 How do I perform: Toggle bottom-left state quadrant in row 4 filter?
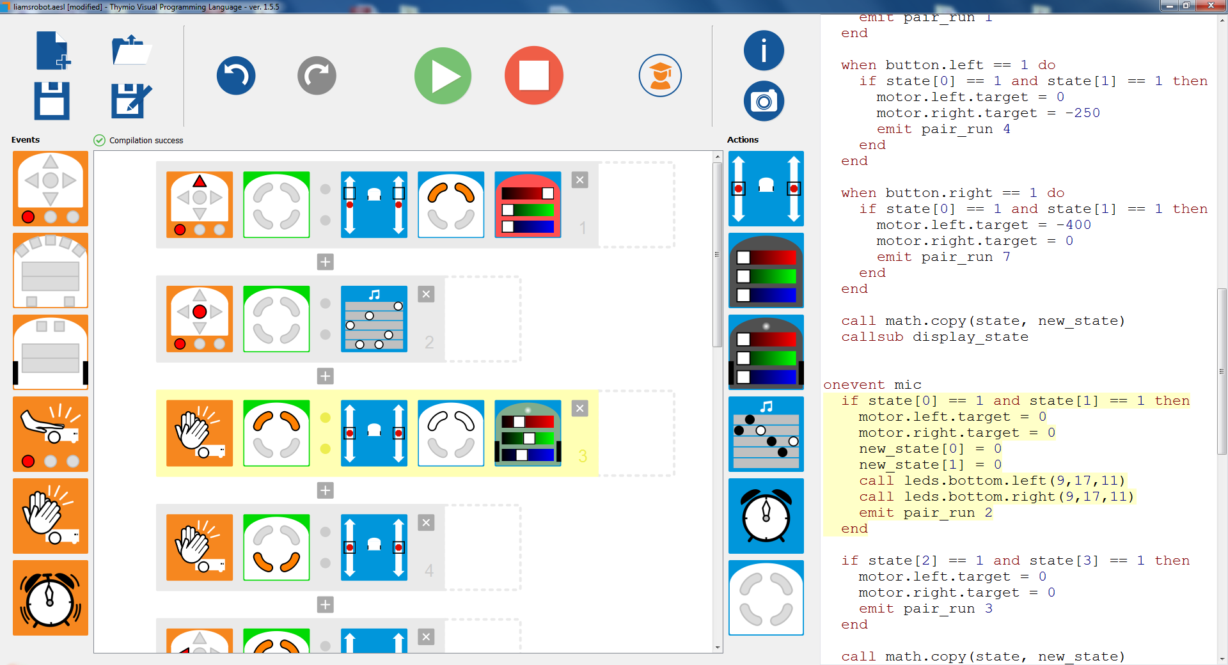click(263, 561)
